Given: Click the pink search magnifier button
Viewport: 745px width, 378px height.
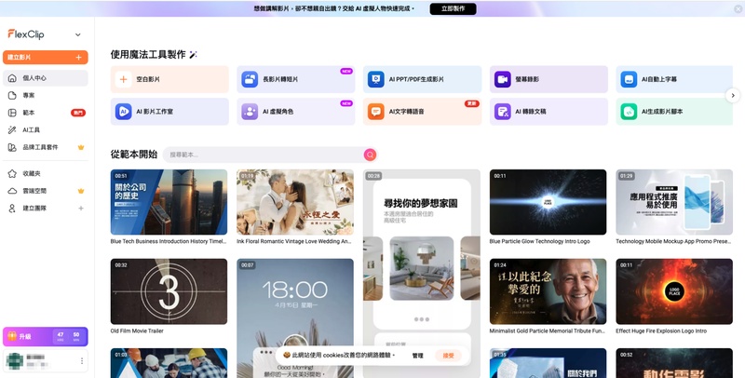Looking at the screenshot, I should pos(370,155).
